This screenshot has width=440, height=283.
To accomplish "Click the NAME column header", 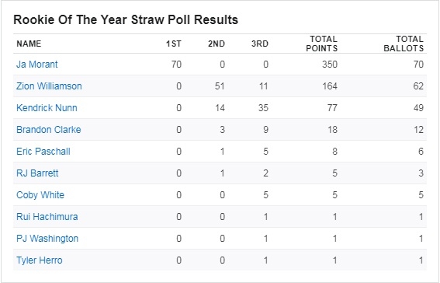I will pyautogui.click(x=29, y=44).
